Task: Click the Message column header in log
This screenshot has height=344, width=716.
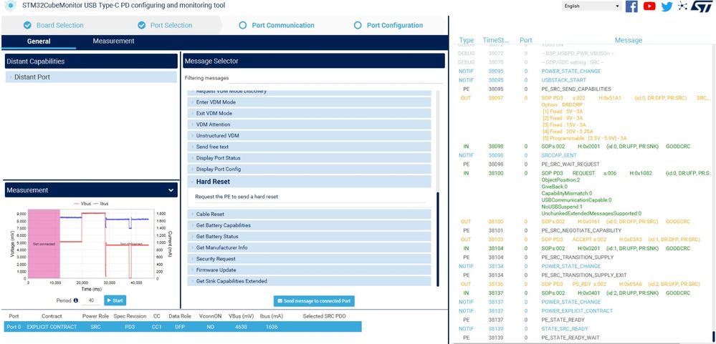Action: (x=629, y=40)
